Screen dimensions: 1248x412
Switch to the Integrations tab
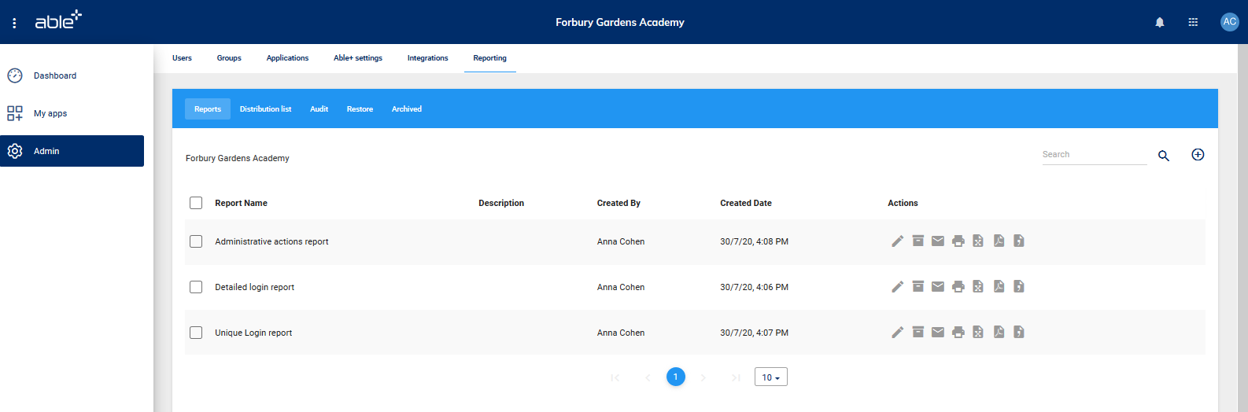pyautogui.click(x=427, y=58)
